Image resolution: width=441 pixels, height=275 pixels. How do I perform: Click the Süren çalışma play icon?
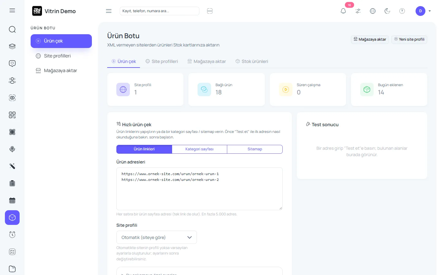click(x=286, y=90)
